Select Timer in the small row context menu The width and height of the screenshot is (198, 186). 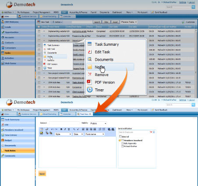49,68
